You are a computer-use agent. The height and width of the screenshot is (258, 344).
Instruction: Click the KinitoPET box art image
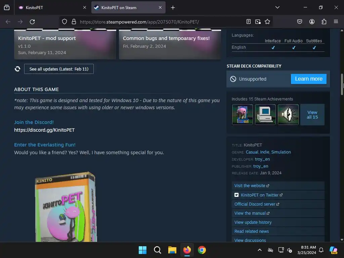coord(66,207)
